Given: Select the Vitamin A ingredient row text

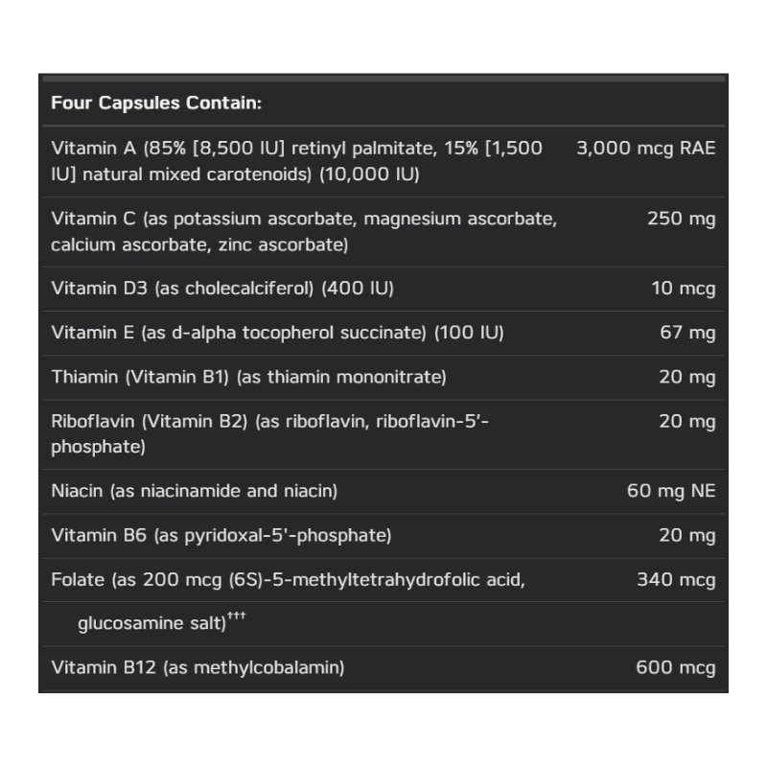Looking at the screenshot, I should point(297,161).
